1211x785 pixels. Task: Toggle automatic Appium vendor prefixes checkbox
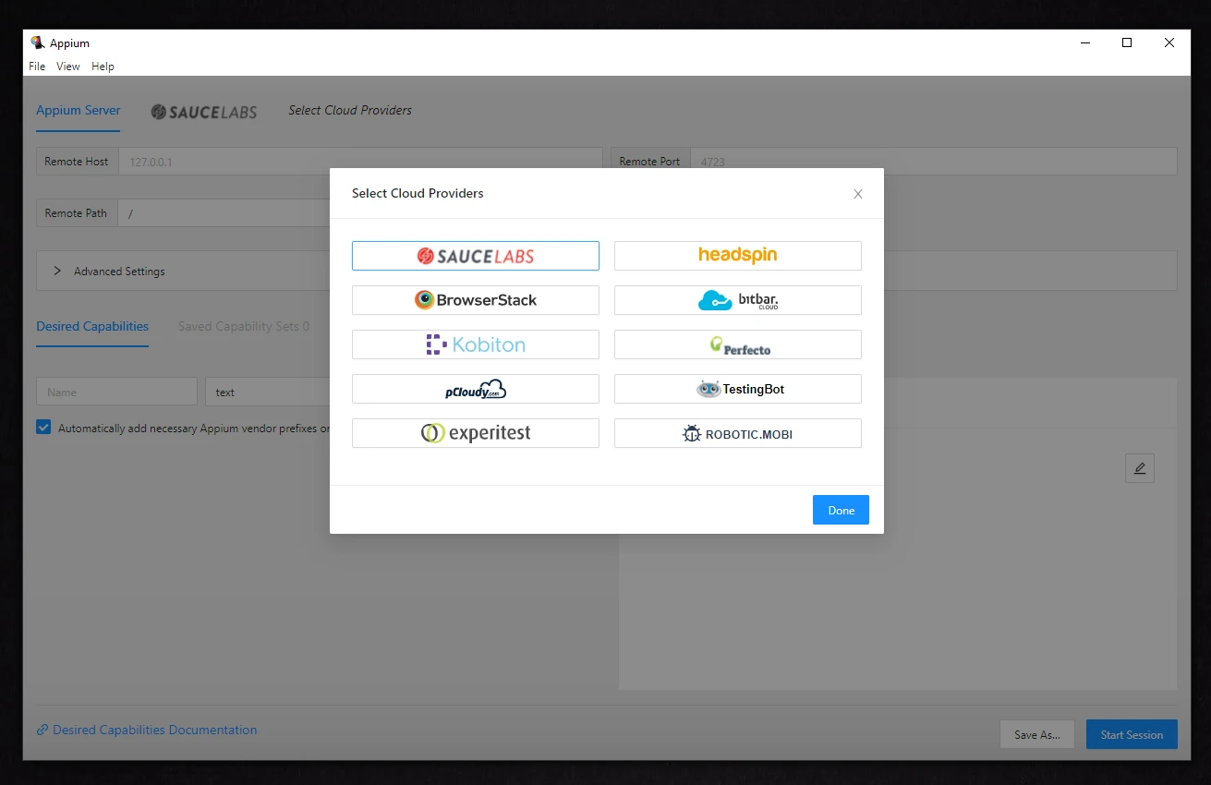coord(43,428)
